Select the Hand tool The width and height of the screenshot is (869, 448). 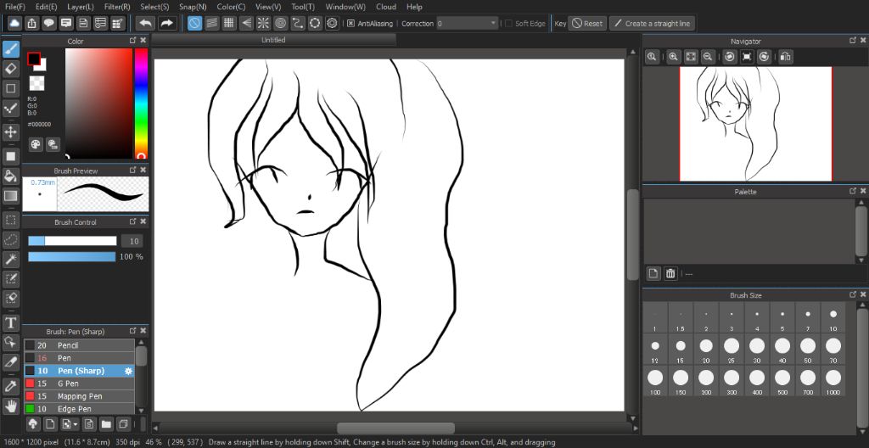tap(10, 406)
